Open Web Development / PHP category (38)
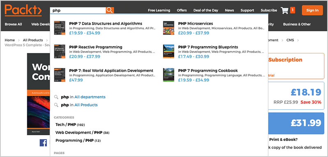328x157 pixels. pos(82,132)
